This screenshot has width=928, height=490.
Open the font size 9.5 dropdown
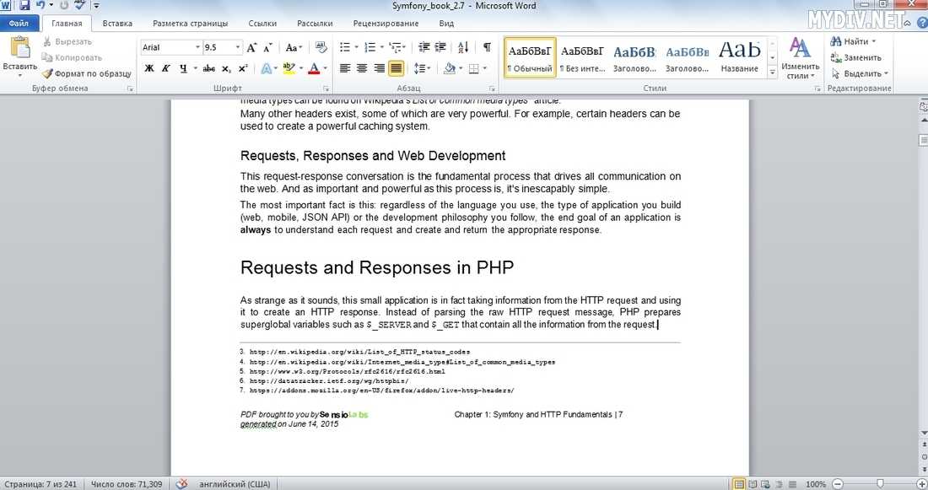point(238,48)
